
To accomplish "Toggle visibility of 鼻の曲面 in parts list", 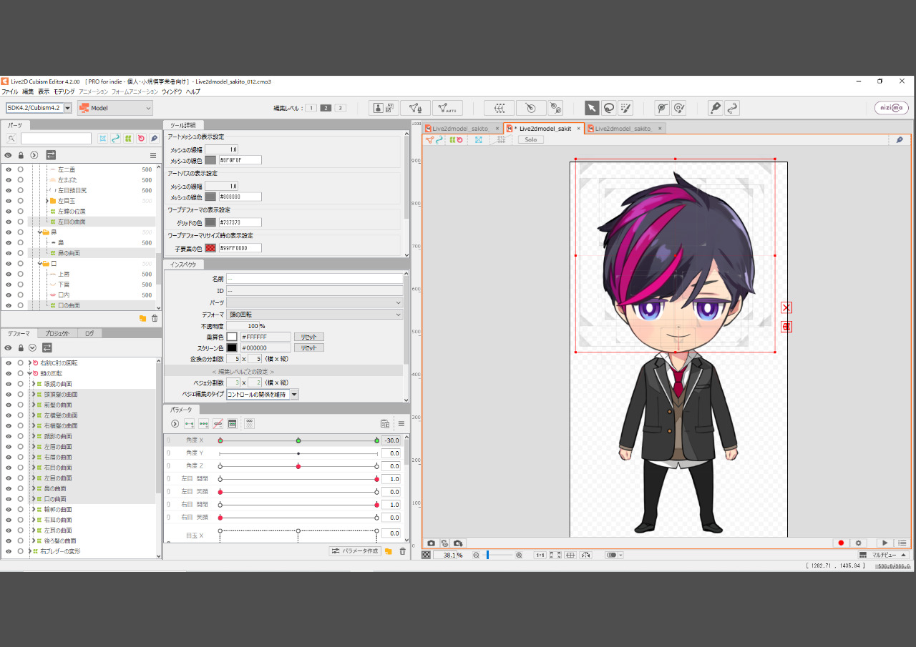I will tap(9, 253).
